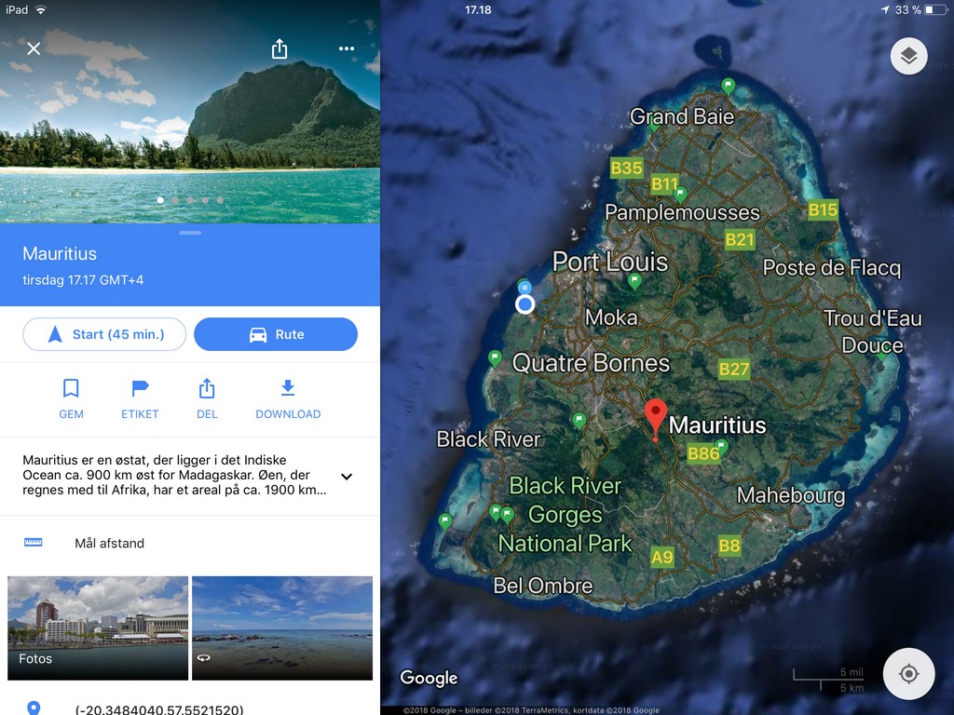This screenshot has height=715, width=954.
Task: Expand the Mauritius description text
Action: [347, 476]
